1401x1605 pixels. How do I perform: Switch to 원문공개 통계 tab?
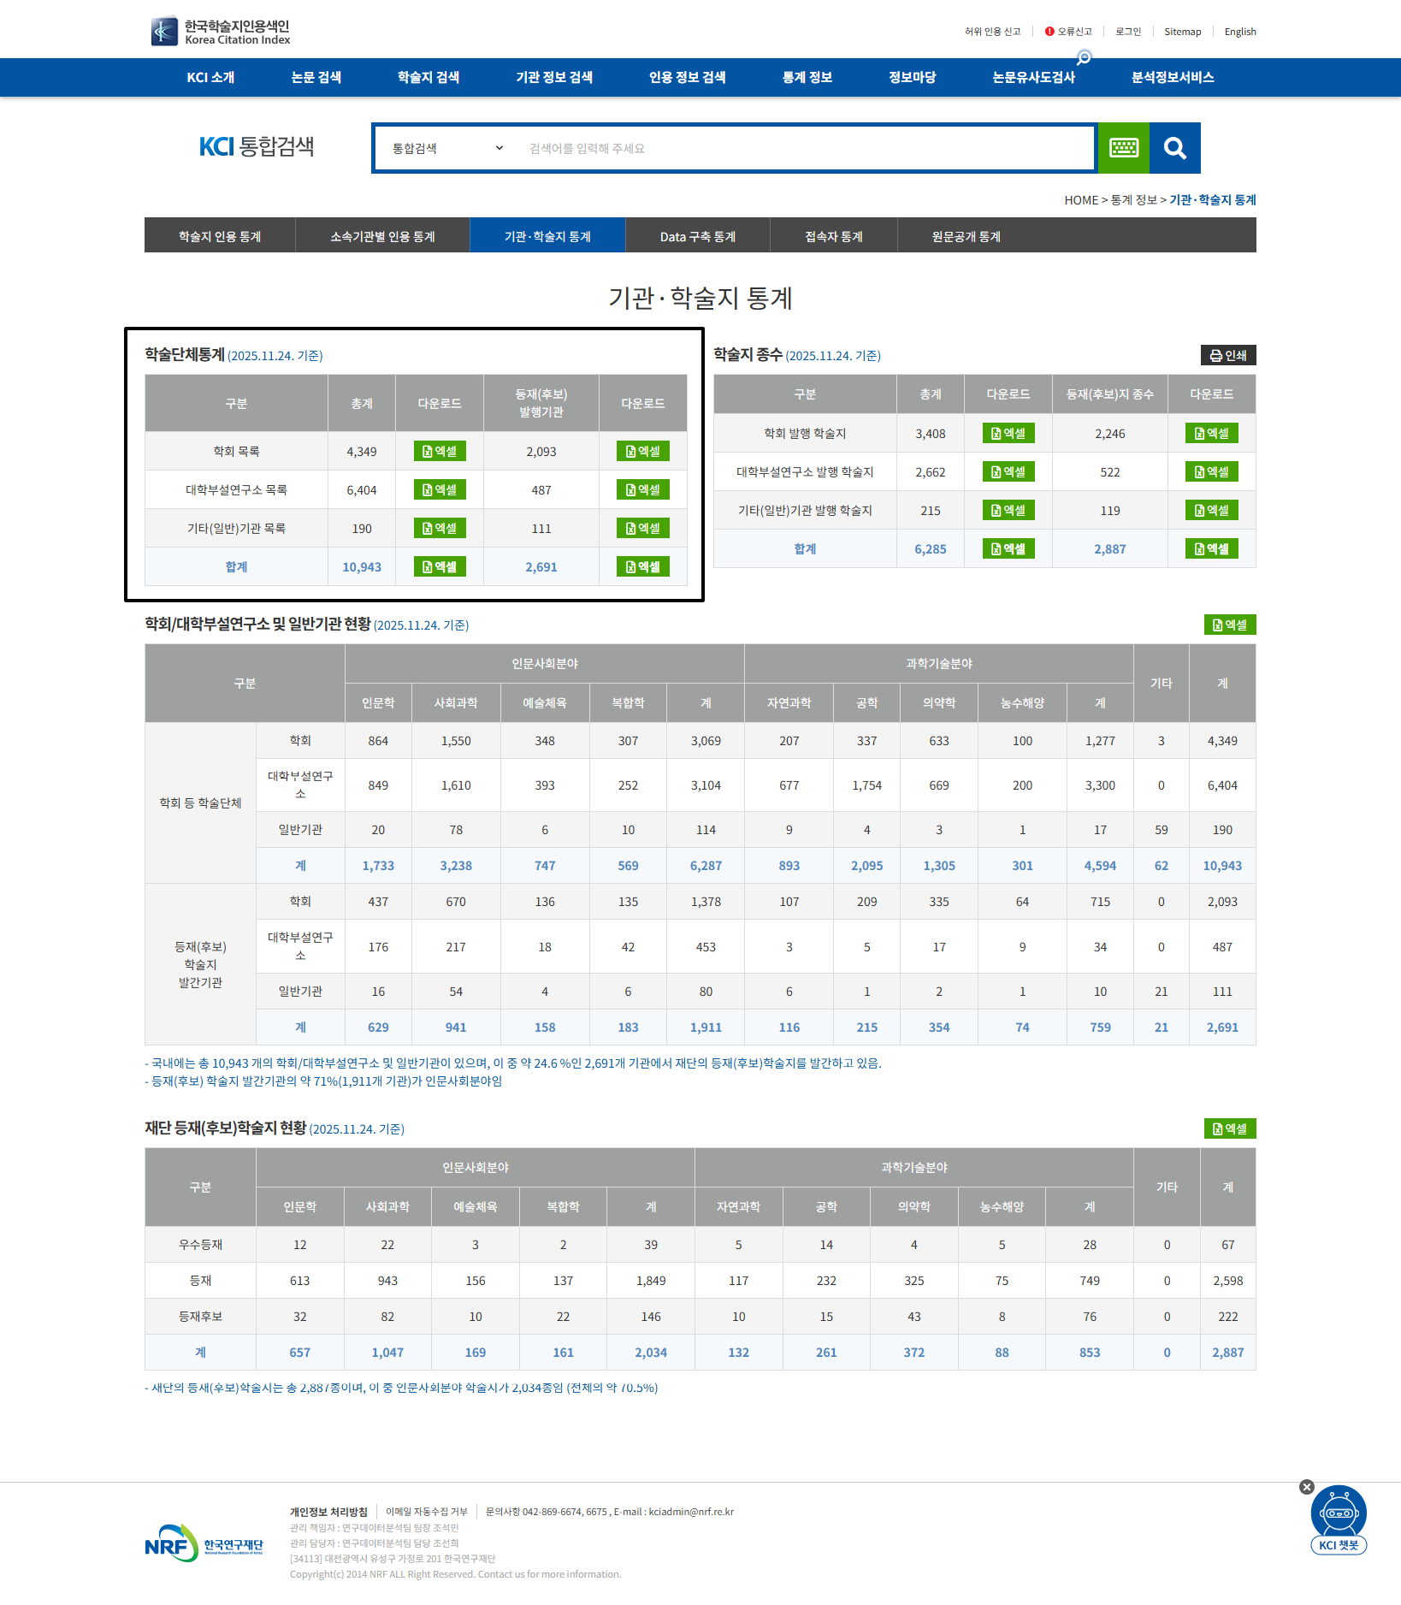pyautogui.click(x=966, y=236)
